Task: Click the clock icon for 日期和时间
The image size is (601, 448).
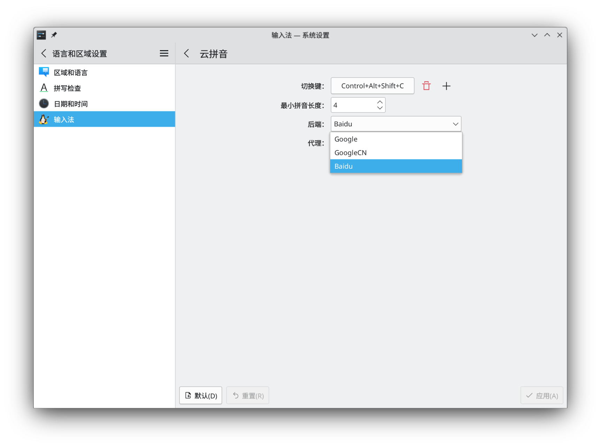Action: [44, 103]
